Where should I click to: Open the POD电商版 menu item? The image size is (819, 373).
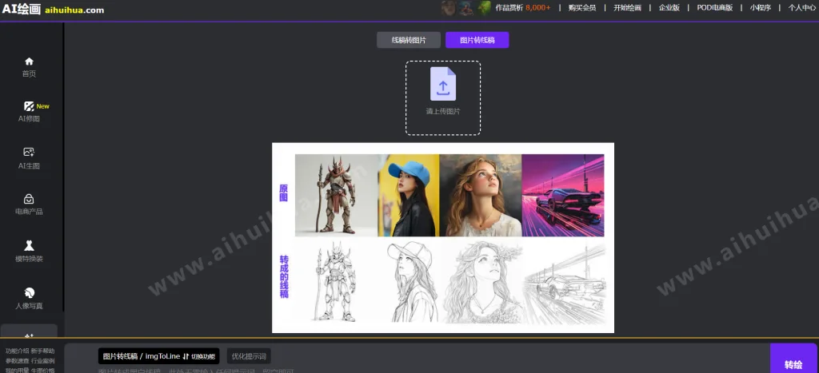714,8
